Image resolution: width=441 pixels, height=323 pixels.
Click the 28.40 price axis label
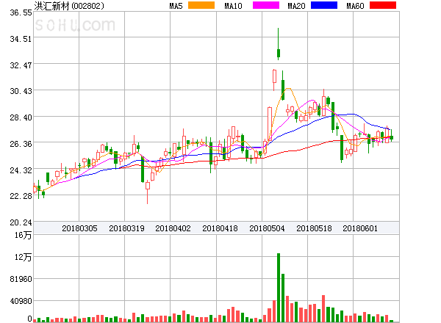click(21, 117)
